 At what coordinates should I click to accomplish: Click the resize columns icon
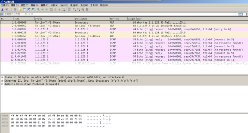(87, 10)
